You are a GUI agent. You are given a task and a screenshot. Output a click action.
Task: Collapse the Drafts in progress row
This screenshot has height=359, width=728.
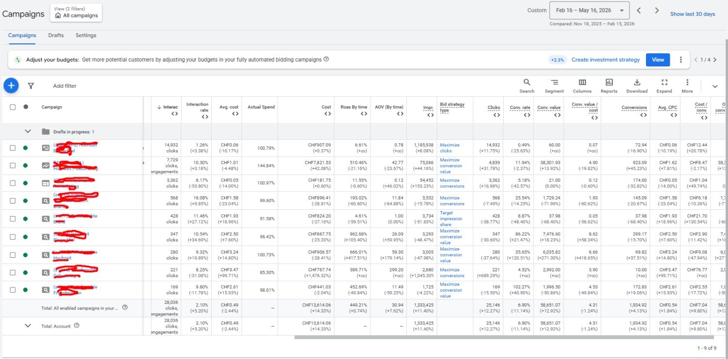(x=28, y=131)
